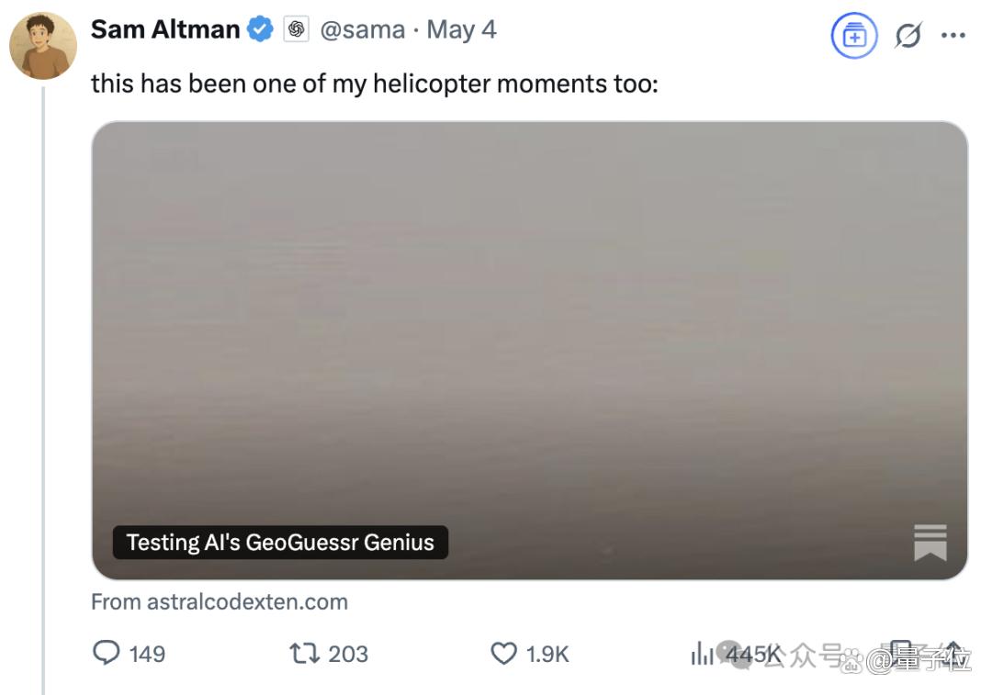The height and width of the screenshot is (695, 992).
Task: Click the blue circled add-post icon
Action: pyautogui.click(x=854, y=36)
